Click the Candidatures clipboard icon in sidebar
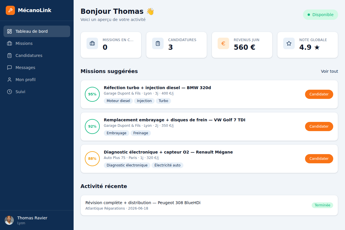Screen dimensions: 345x230 tap(9, 55)
